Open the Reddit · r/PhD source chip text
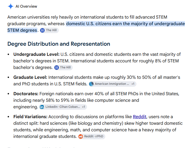195x148 pixels. click(94, 137)
